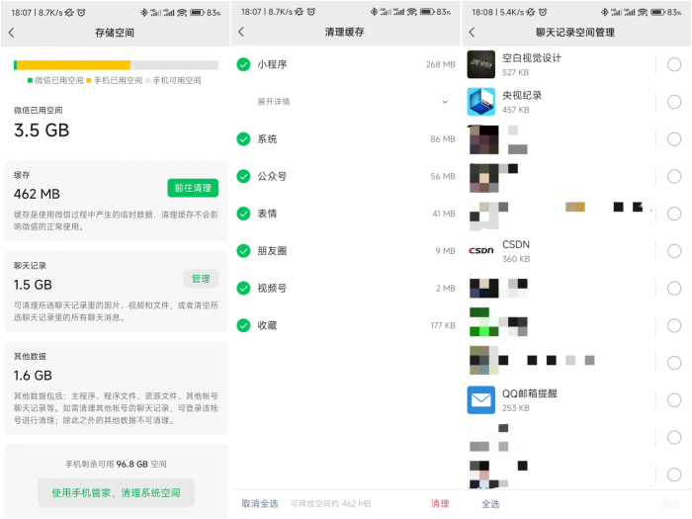Select the 空白视觉设计 chat radio button

[x=674, y=64]
